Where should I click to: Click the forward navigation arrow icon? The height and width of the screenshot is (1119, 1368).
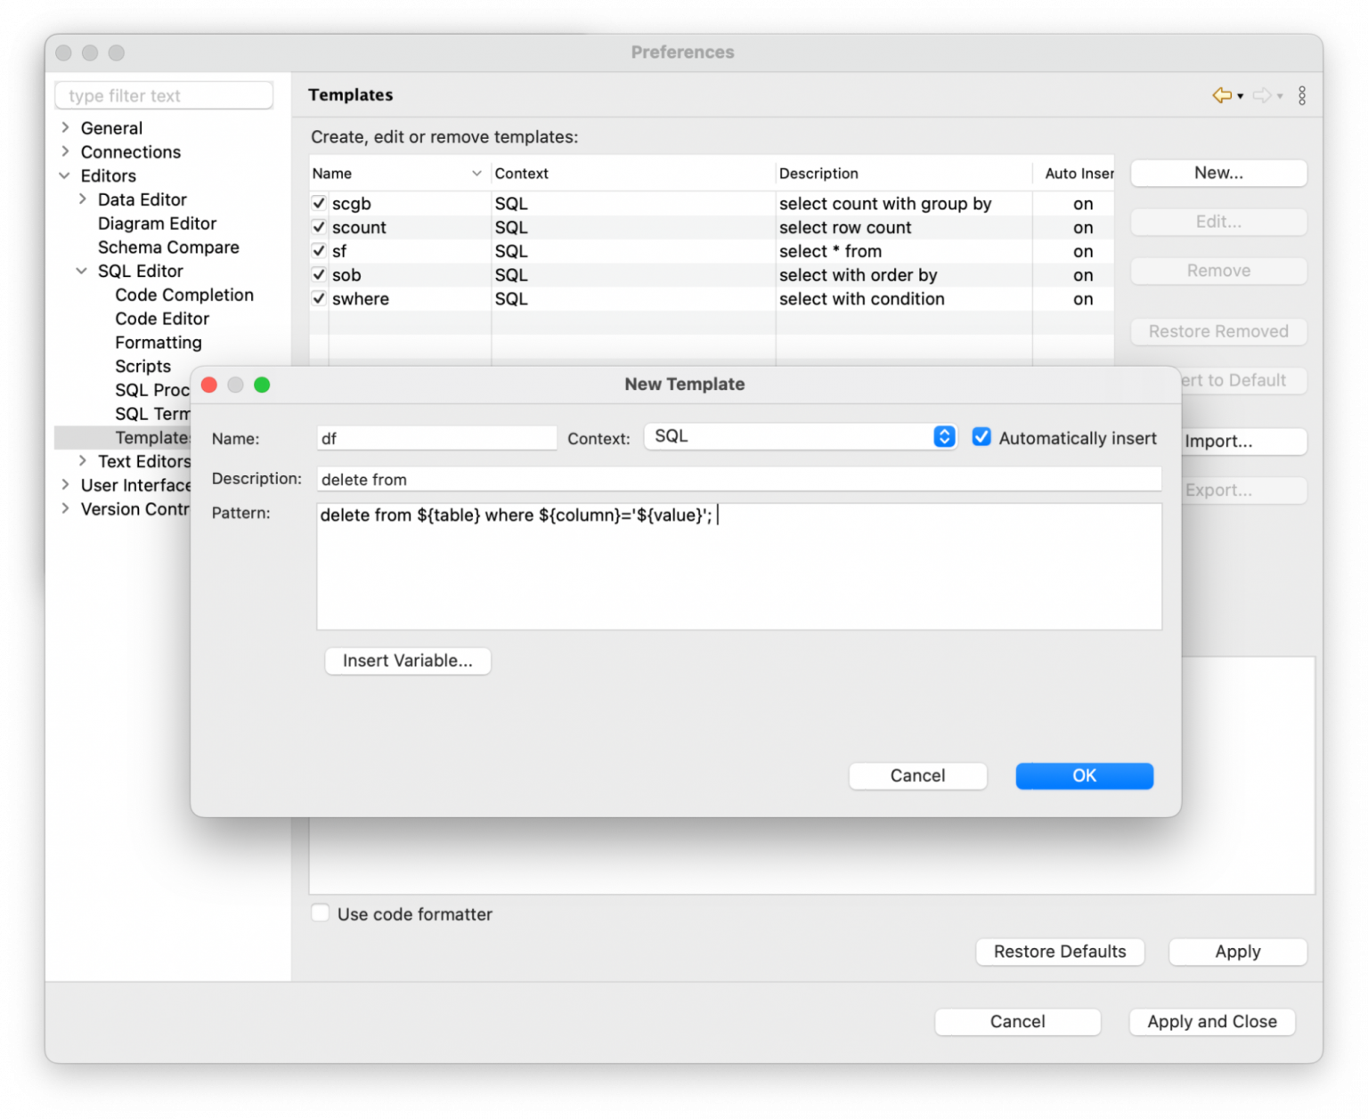click(x=1262, y=95)
